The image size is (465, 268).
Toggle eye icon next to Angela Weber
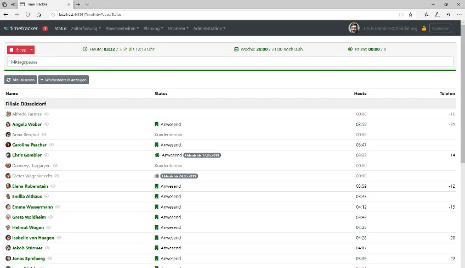(47, 124)
